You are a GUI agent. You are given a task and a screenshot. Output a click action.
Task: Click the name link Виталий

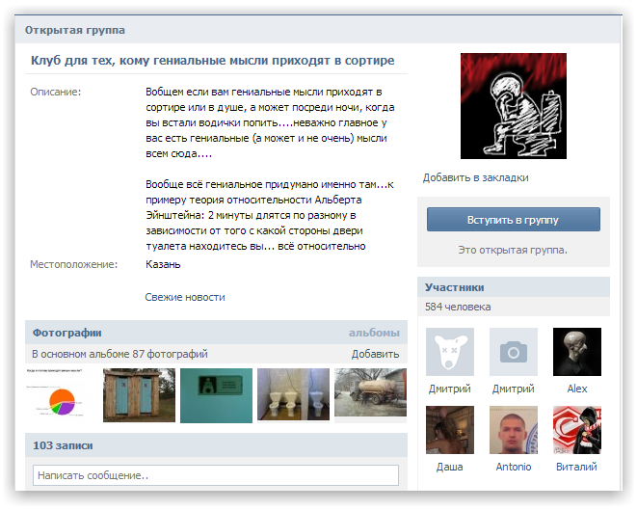coord(576,467)
